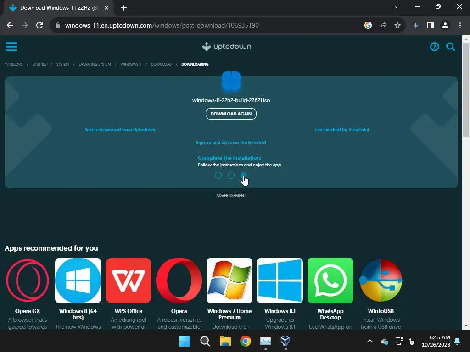
Task: Go back with the browser back arrow
Action: pos(10,26)
